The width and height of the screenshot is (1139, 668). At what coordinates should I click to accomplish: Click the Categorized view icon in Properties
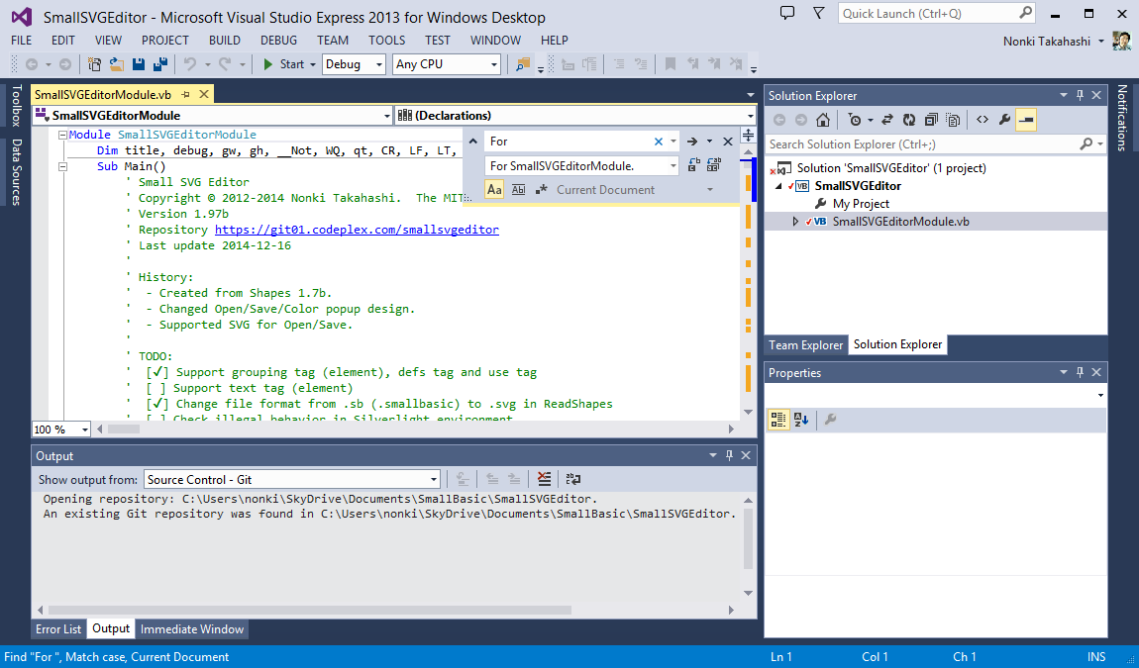coord(777,419)
